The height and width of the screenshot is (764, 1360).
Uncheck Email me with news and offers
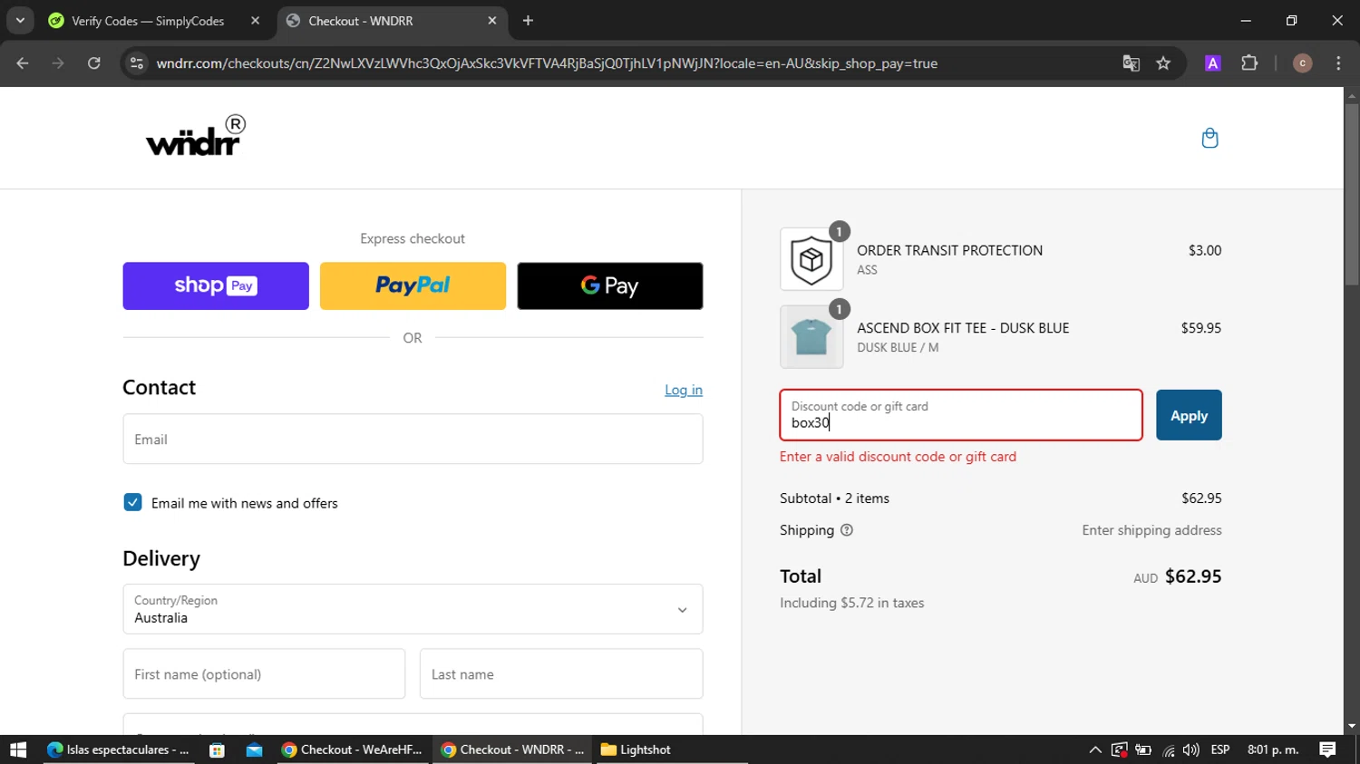(132, 502)
